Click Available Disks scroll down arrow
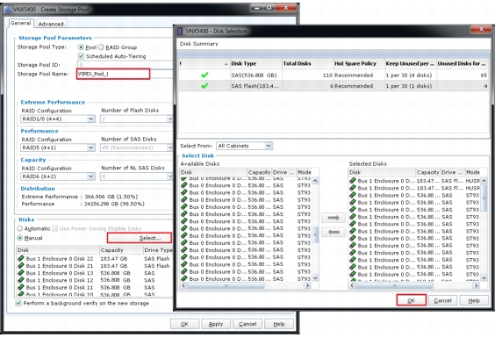This screenshot has width=502, height=338. tap(315, 278)
